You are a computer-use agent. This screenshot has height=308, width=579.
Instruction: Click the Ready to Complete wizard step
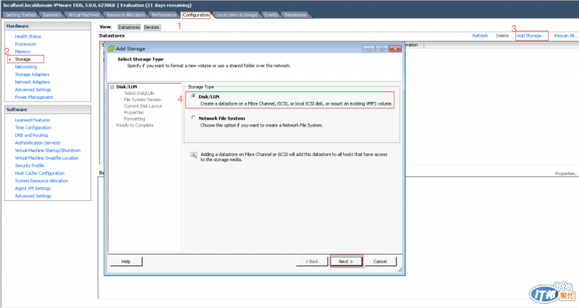pyautogui.click(x=135, y=125)
